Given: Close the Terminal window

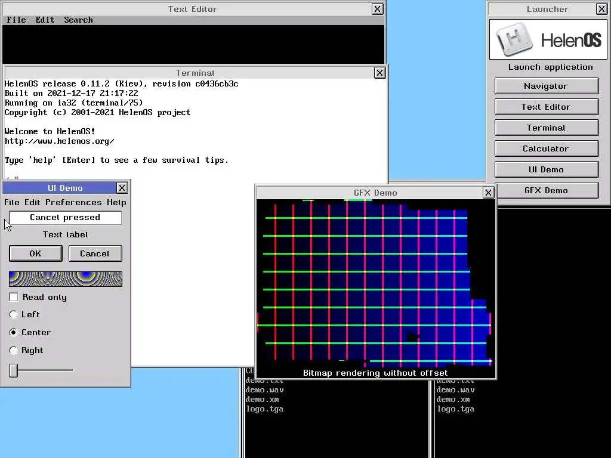Looking at the screenshot, I should 379,73.
